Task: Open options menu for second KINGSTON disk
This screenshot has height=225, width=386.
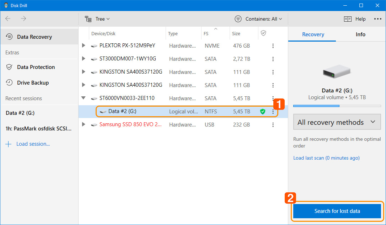Action: [x=273, y=85]
